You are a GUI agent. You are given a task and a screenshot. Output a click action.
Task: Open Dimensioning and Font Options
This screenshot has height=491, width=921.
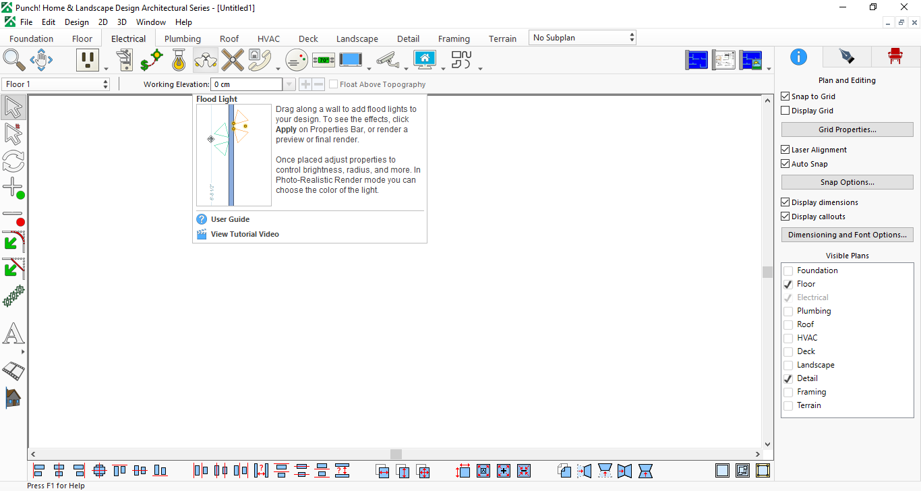(848, 235)
